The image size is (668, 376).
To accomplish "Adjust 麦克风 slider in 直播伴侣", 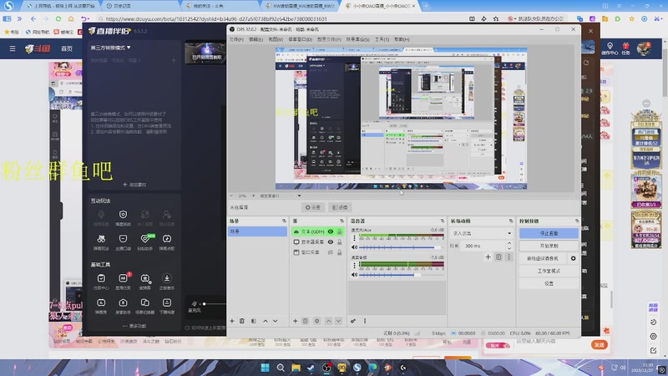I will (x=213, y=304).
